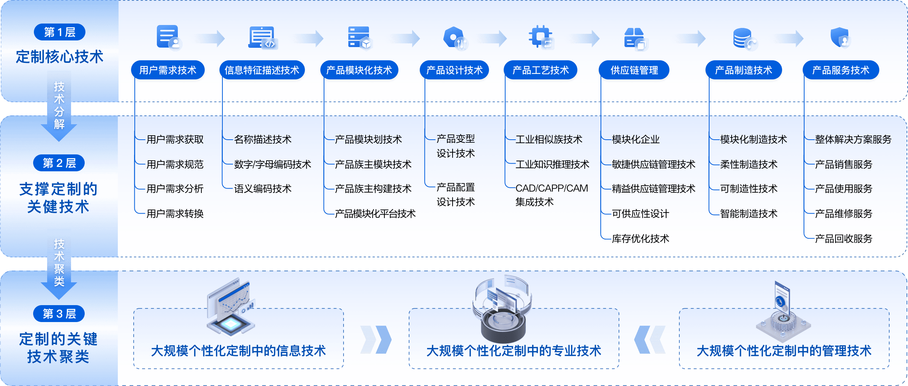The width and height of the screenshot is (908, 386).
Task: Click the 敏捷供应链管理技术 item
Action: coord(654,164)
